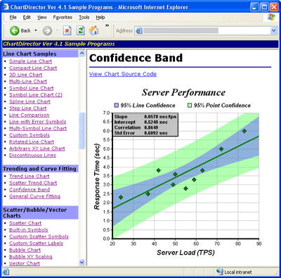
Task: Open Trend Line Chart sample
Action: [x=30, y=176]
